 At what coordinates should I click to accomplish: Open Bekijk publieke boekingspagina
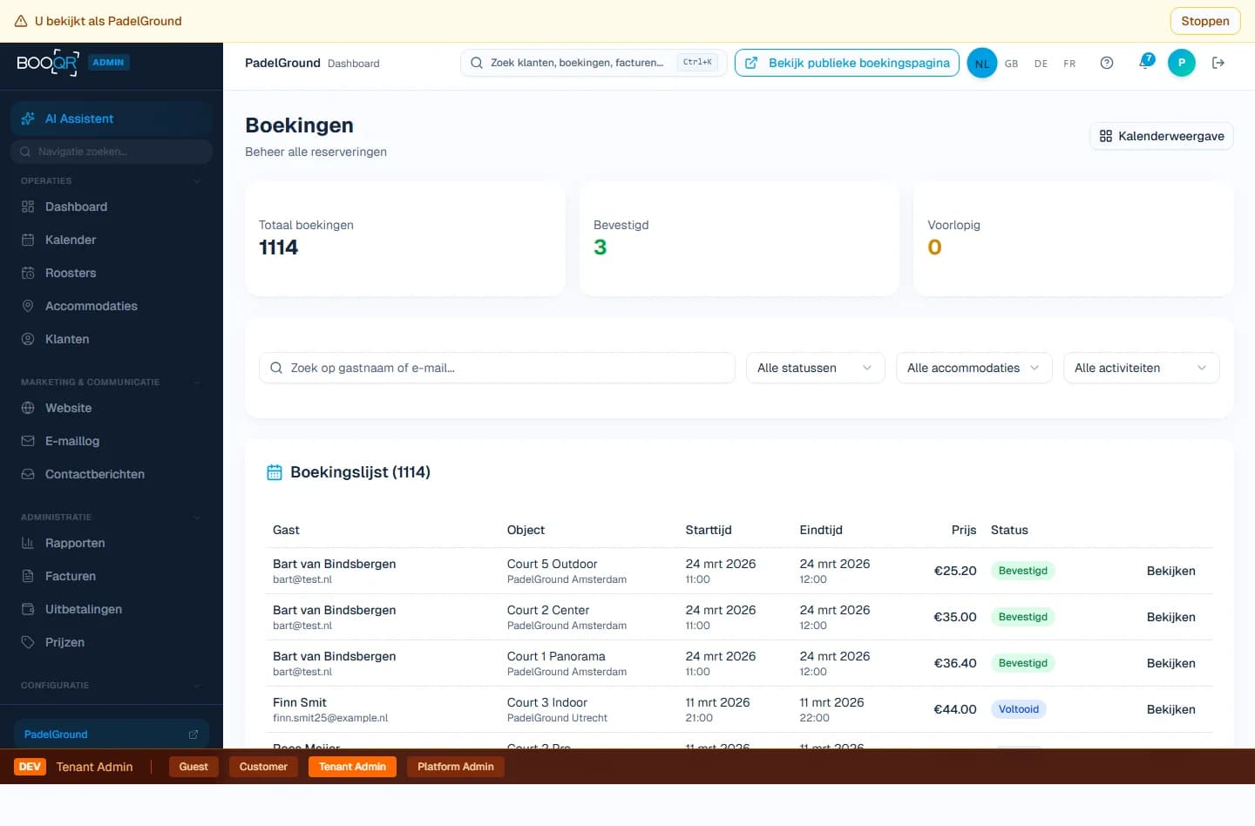point(846,63)
